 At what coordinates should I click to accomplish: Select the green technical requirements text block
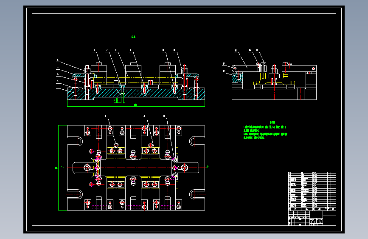point(265,130)
